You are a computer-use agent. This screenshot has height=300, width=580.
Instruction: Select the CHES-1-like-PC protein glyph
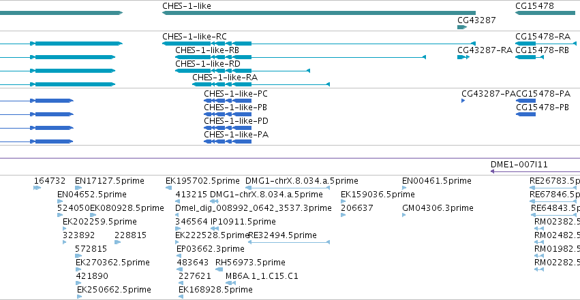(228, 101)
